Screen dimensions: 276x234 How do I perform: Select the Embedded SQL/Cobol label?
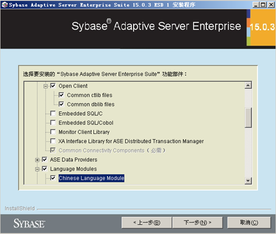click(86, 123)
